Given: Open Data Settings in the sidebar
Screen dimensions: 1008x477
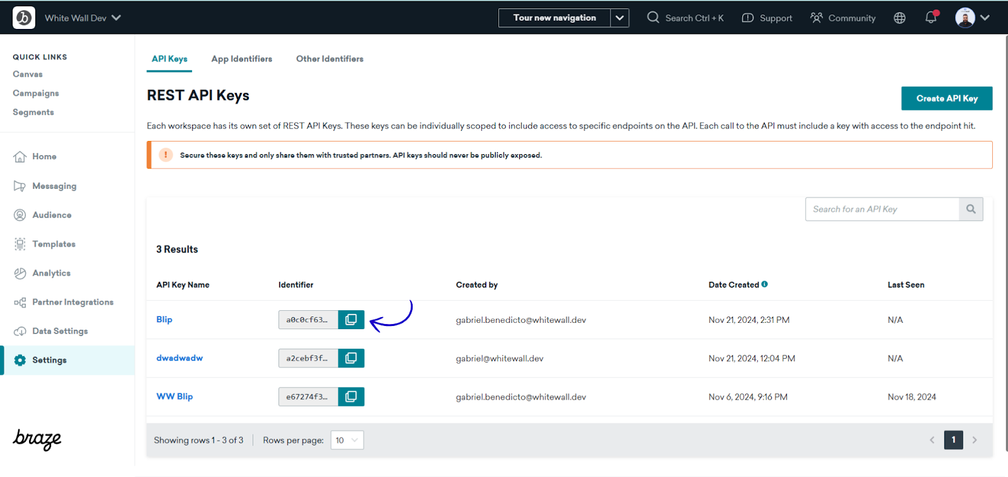Looking at the screenshot, I should [60, 331].
